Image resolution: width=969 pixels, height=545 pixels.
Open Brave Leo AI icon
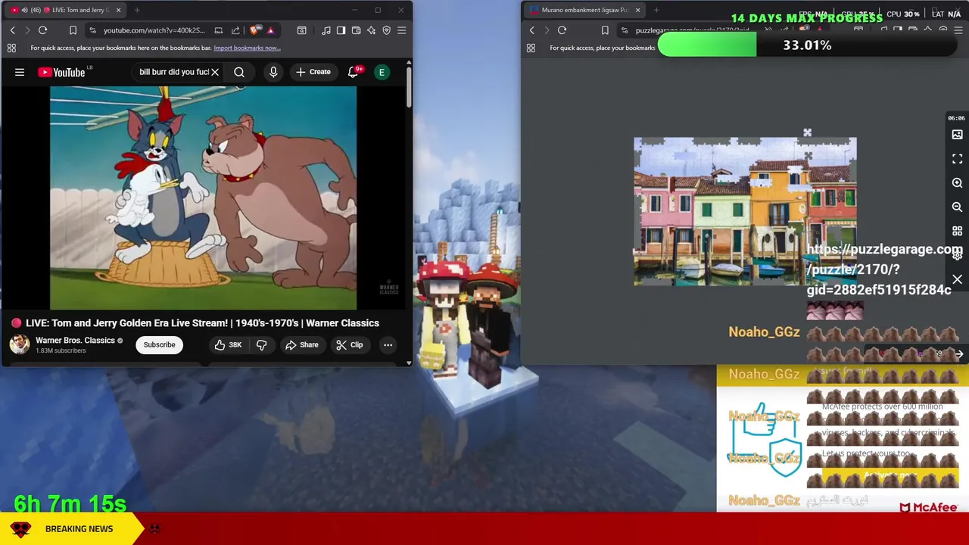pos(371,30)
